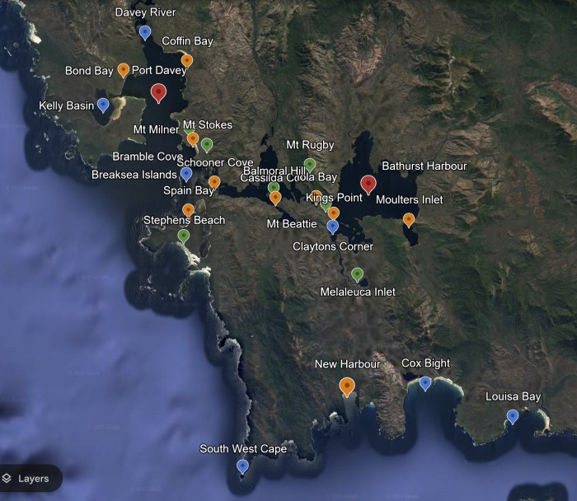Click the green Mt Rugby pin
This screenshot has width=577, height=501.
tap(309, 165)
